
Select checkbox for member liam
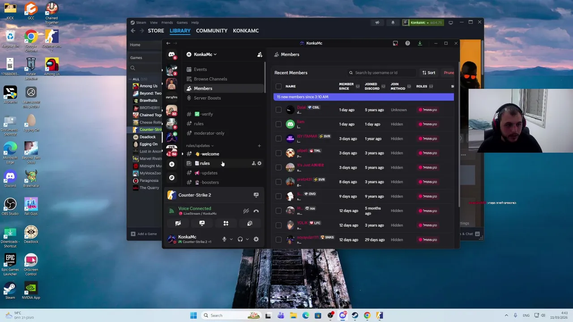278,124
